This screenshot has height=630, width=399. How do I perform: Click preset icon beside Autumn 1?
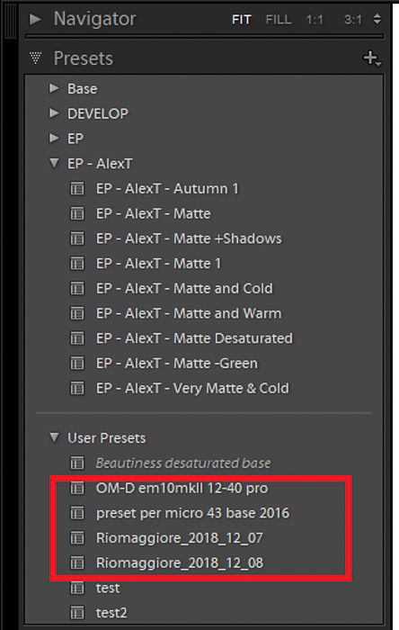[x=77, y=188]
